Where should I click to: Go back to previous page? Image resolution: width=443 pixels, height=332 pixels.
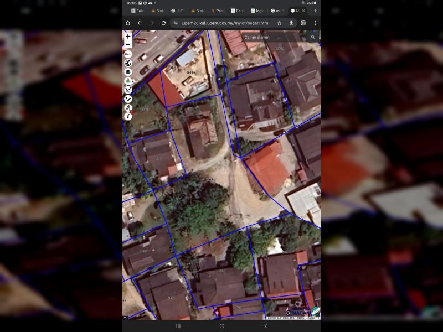(140, 23)
